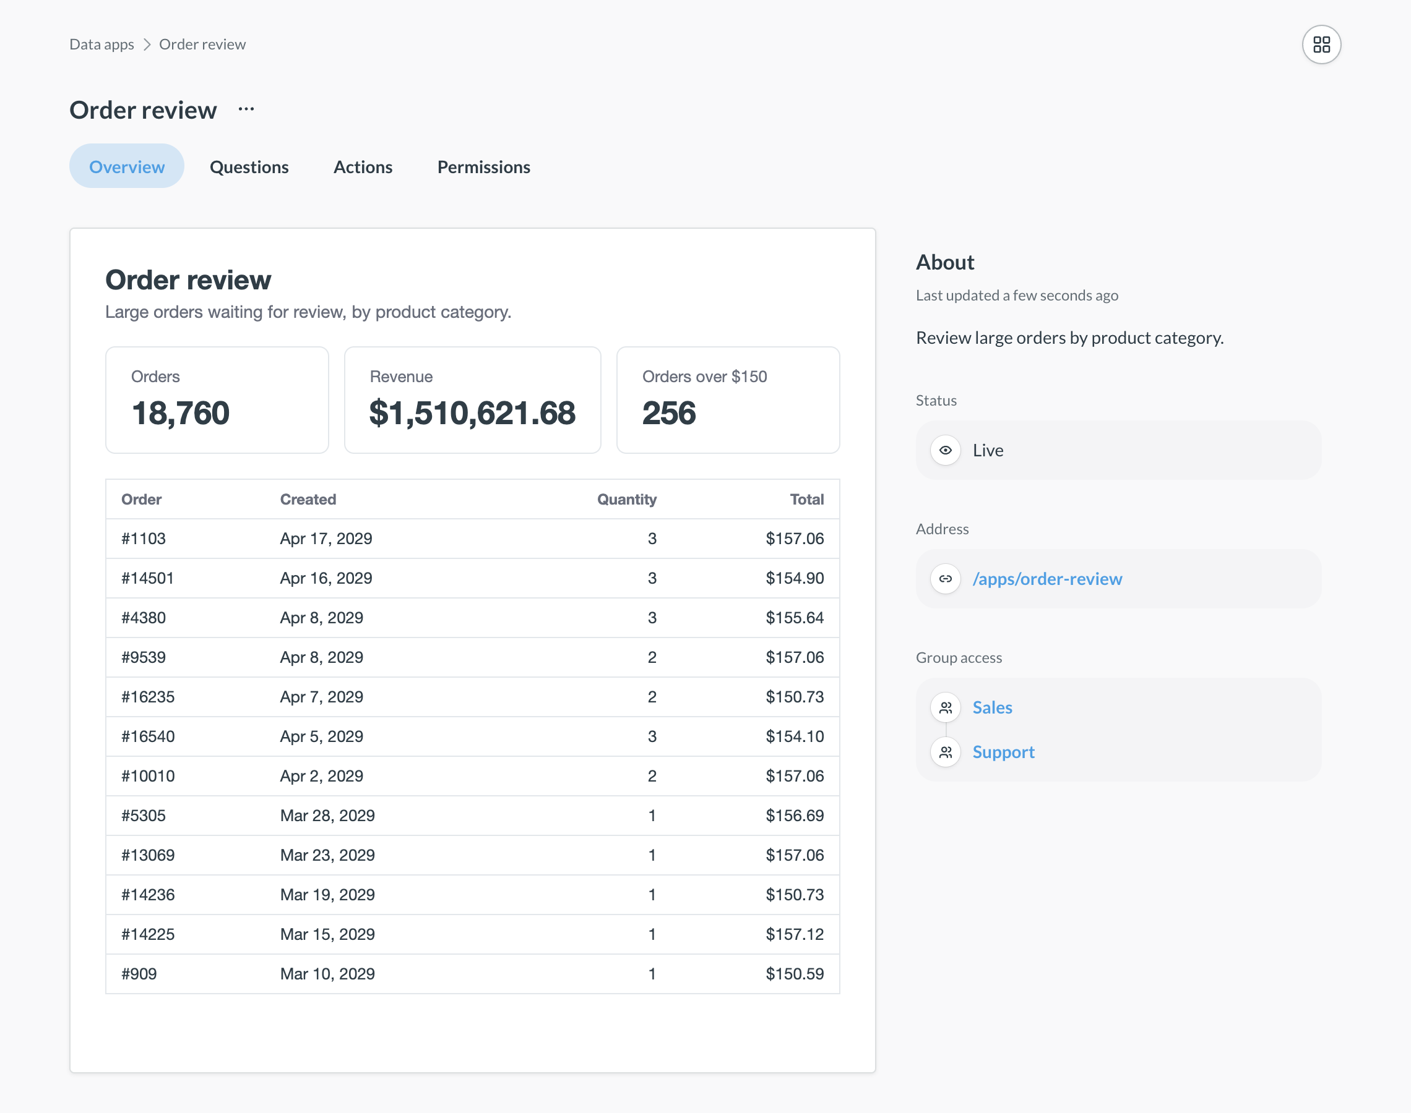Click the Orders 18,760 summary card
The image size is (1411, 1113).
click(217, 400)
